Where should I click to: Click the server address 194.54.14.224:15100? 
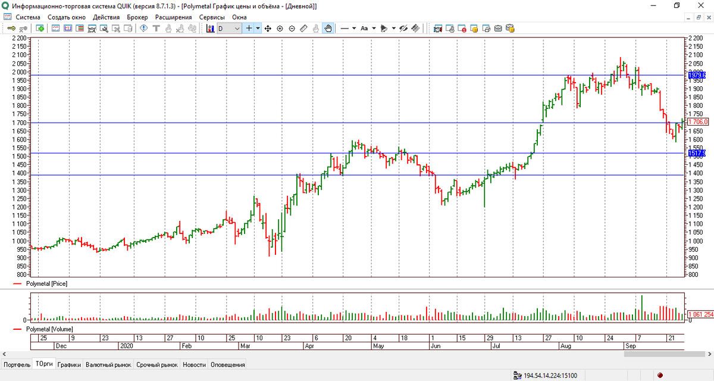550,376
